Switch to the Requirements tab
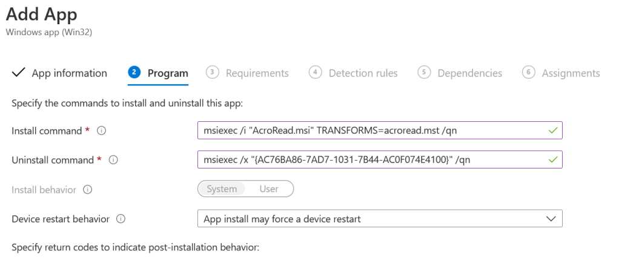Image resolution: width=619 pixels, height=260 pixels. (257, 73)
